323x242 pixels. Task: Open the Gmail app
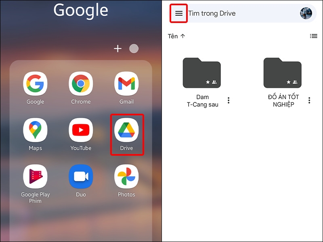126,83
